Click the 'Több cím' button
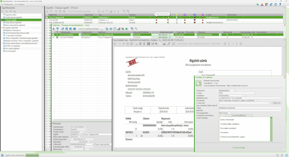 (277, 103)
